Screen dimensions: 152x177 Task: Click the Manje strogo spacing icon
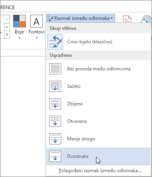coord(55,139)
